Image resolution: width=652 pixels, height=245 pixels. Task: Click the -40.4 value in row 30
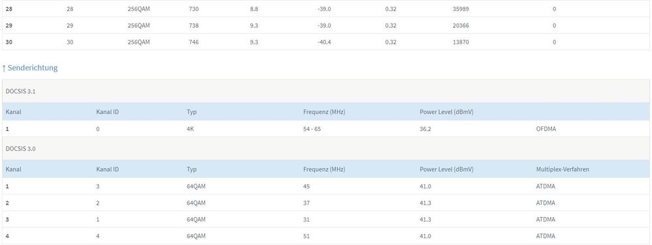pyautogui.click(x=324, y=42)
